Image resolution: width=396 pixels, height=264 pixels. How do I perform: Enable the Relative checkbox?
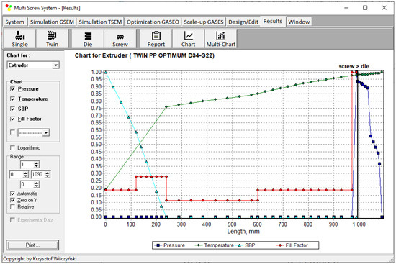12,206
